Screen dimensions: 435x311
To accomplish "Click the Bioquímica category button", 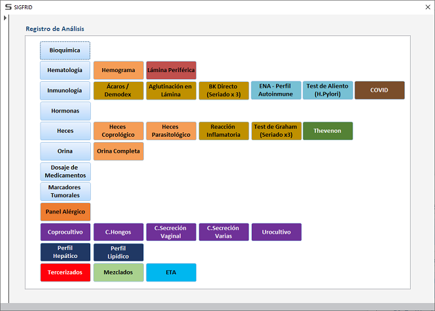I will coord(65,50).
